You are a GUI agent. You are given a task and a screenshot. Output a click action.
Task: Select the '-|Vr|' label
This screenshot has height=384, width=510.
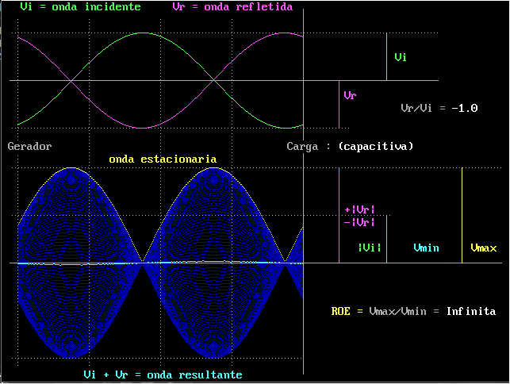point(359,222)
